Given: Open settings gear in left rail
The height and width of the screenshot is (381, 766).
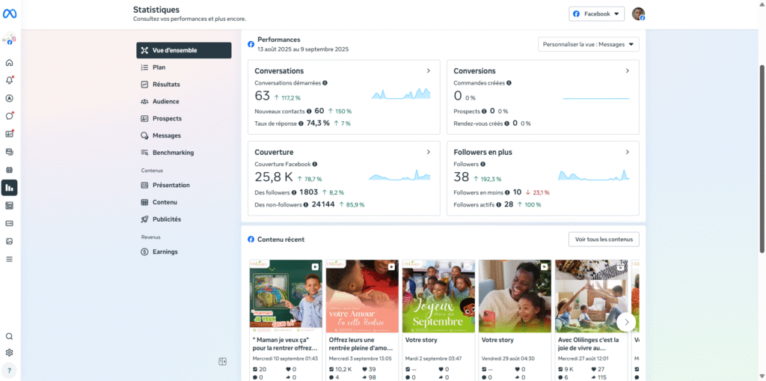Looking at the screenshot, I should (x=10, y=353).
